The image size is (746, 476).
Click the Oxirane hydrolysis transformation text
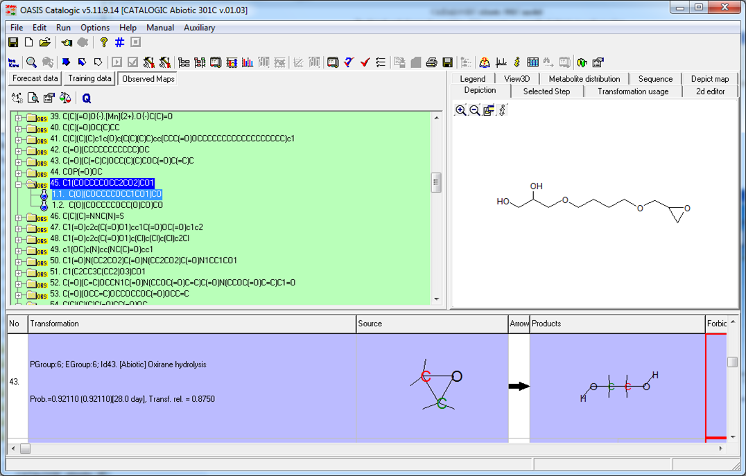[118, 364]
